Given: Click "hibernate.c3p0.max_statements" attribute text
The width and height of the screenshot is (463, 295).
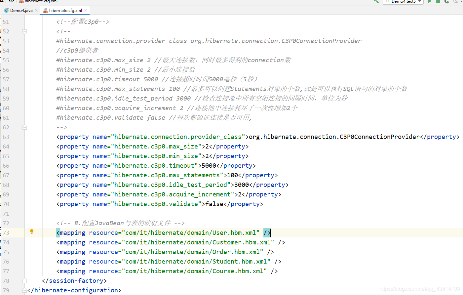Looking at the screenshot, I should coord(167,175).
